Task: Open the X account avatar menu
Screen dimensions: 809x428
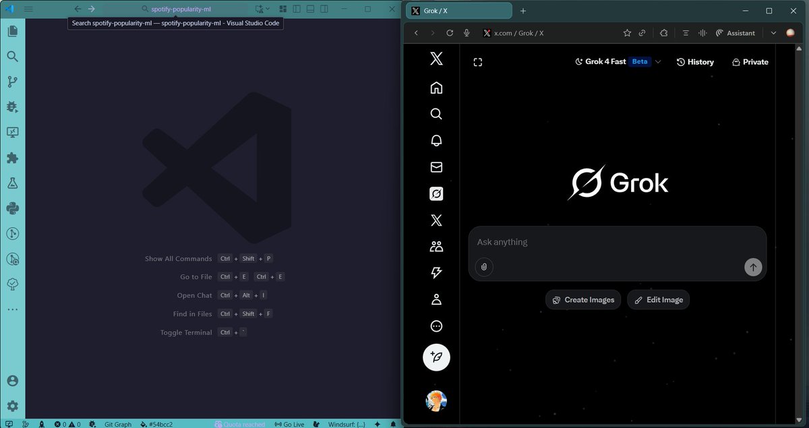Action: tap(436, 401)
